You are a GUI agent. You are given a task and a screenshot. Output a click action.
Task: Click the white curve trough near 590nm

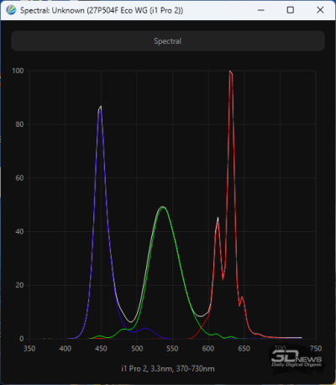pos(201,316)
